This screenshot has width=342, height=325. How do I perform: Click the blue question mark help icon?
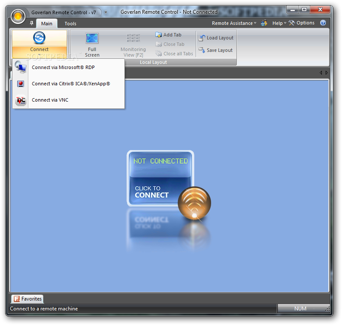323,23
